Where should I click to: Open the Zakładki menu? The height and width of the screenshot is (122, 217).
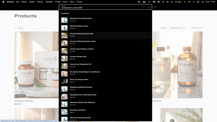[49, 2]
